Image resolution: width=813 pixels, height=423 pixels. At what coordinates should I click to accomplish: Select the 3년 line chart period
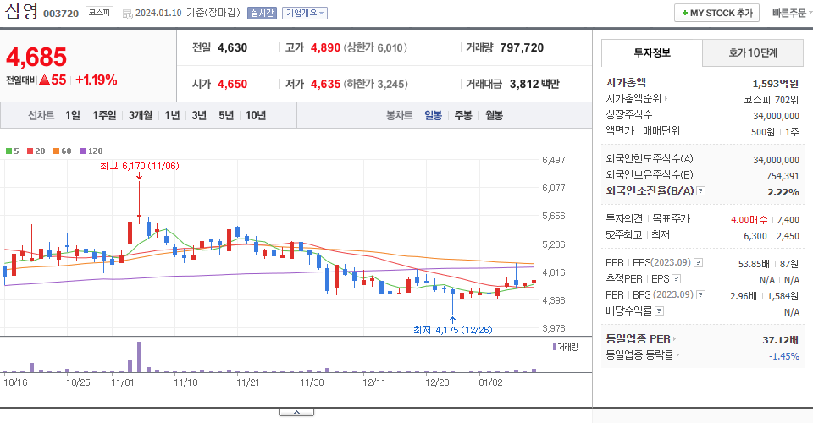pos(199,115)
